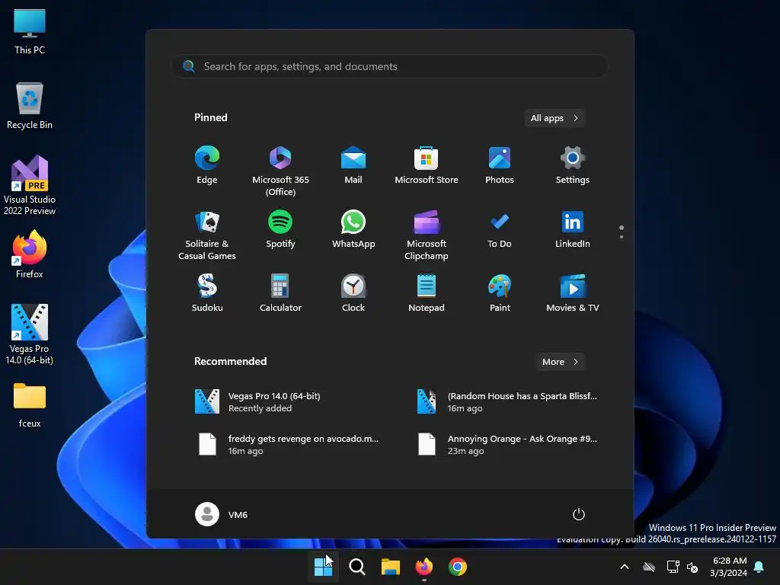The height and width of the screenshot is (585, 780).
Task: Click the More button under Recommended
Action: (560, 362)
